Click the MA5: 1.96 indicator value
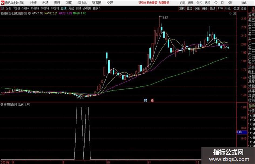255x164 pixels. pyautogui.click(x=38, y=13)
